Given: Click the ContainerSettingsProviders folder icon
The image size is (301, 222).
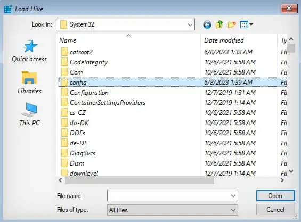Looking at the screenshot, I should 64,103.
